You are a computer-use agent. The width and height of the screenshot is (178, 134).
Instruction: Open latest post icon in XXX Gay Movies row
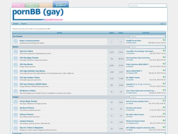pos(164,64)
